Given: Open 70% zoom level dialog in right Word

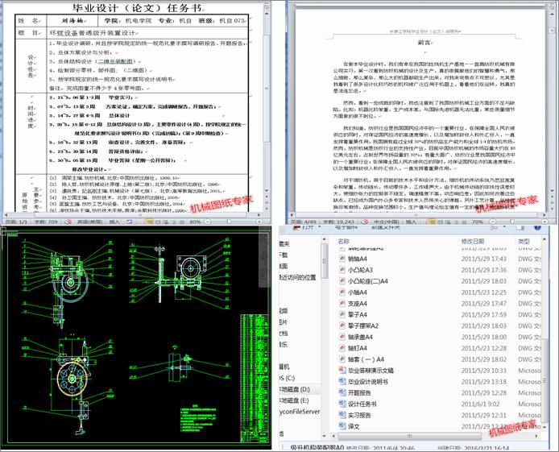Looking at the screenshot, I should click(478, 222).
